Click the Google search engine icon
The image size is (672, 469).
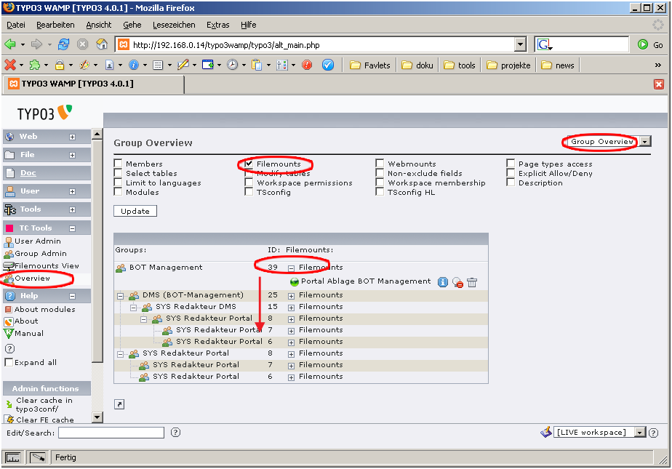[x=544, y=44]
